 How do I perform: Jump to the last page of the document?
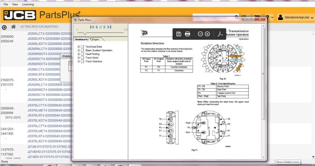pos(109,27)
